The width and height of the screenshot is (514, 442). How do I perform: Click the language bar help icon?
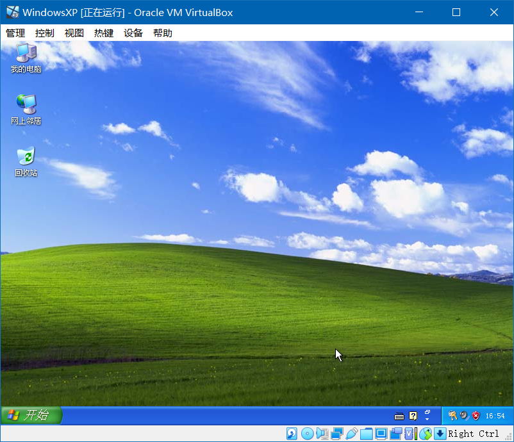tap(413, 416)
